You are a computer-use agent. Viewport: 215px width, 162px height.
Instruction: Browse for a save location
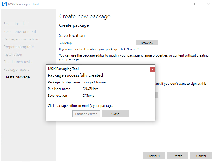147,43
